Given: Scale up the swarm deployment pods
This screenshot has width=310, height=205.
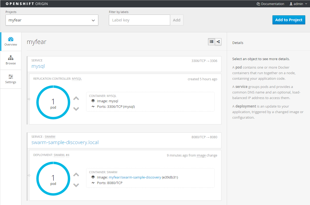Looking at the screenshot, I should [76, 174].
